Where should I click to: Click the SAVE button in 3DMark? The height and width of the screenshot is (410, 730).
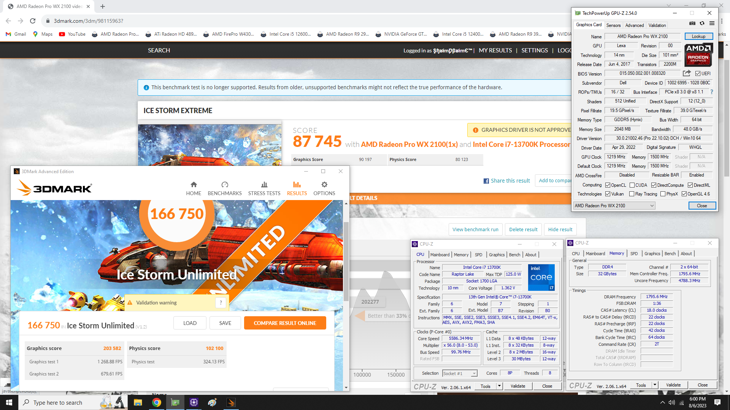(225, 323)
